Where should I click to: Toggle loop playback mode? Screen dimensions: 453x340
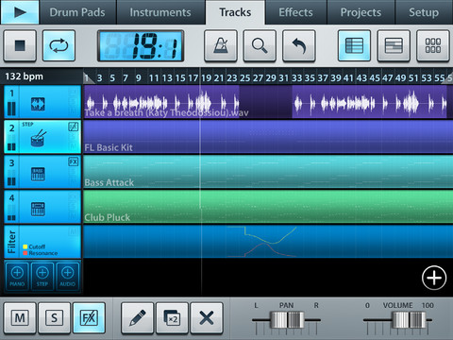(59, 45)
